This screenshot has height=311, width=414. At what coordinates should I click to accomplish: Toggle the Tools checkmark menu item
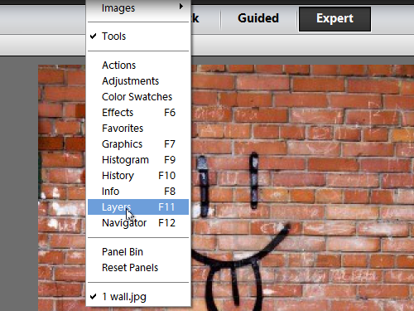[138, 36]
